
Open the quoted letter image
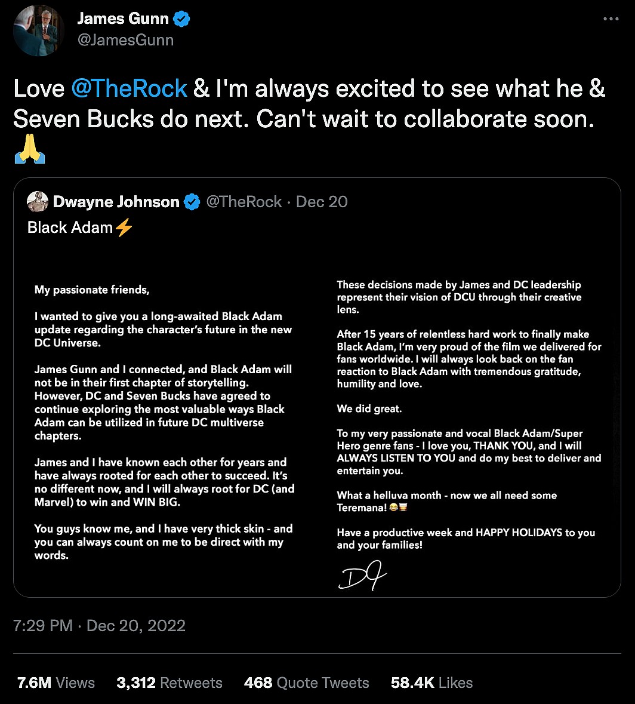pos(317,418)
